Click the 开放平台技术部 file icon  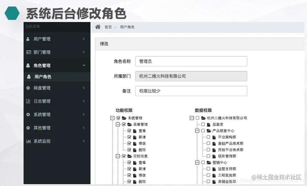tap(214, 150)
